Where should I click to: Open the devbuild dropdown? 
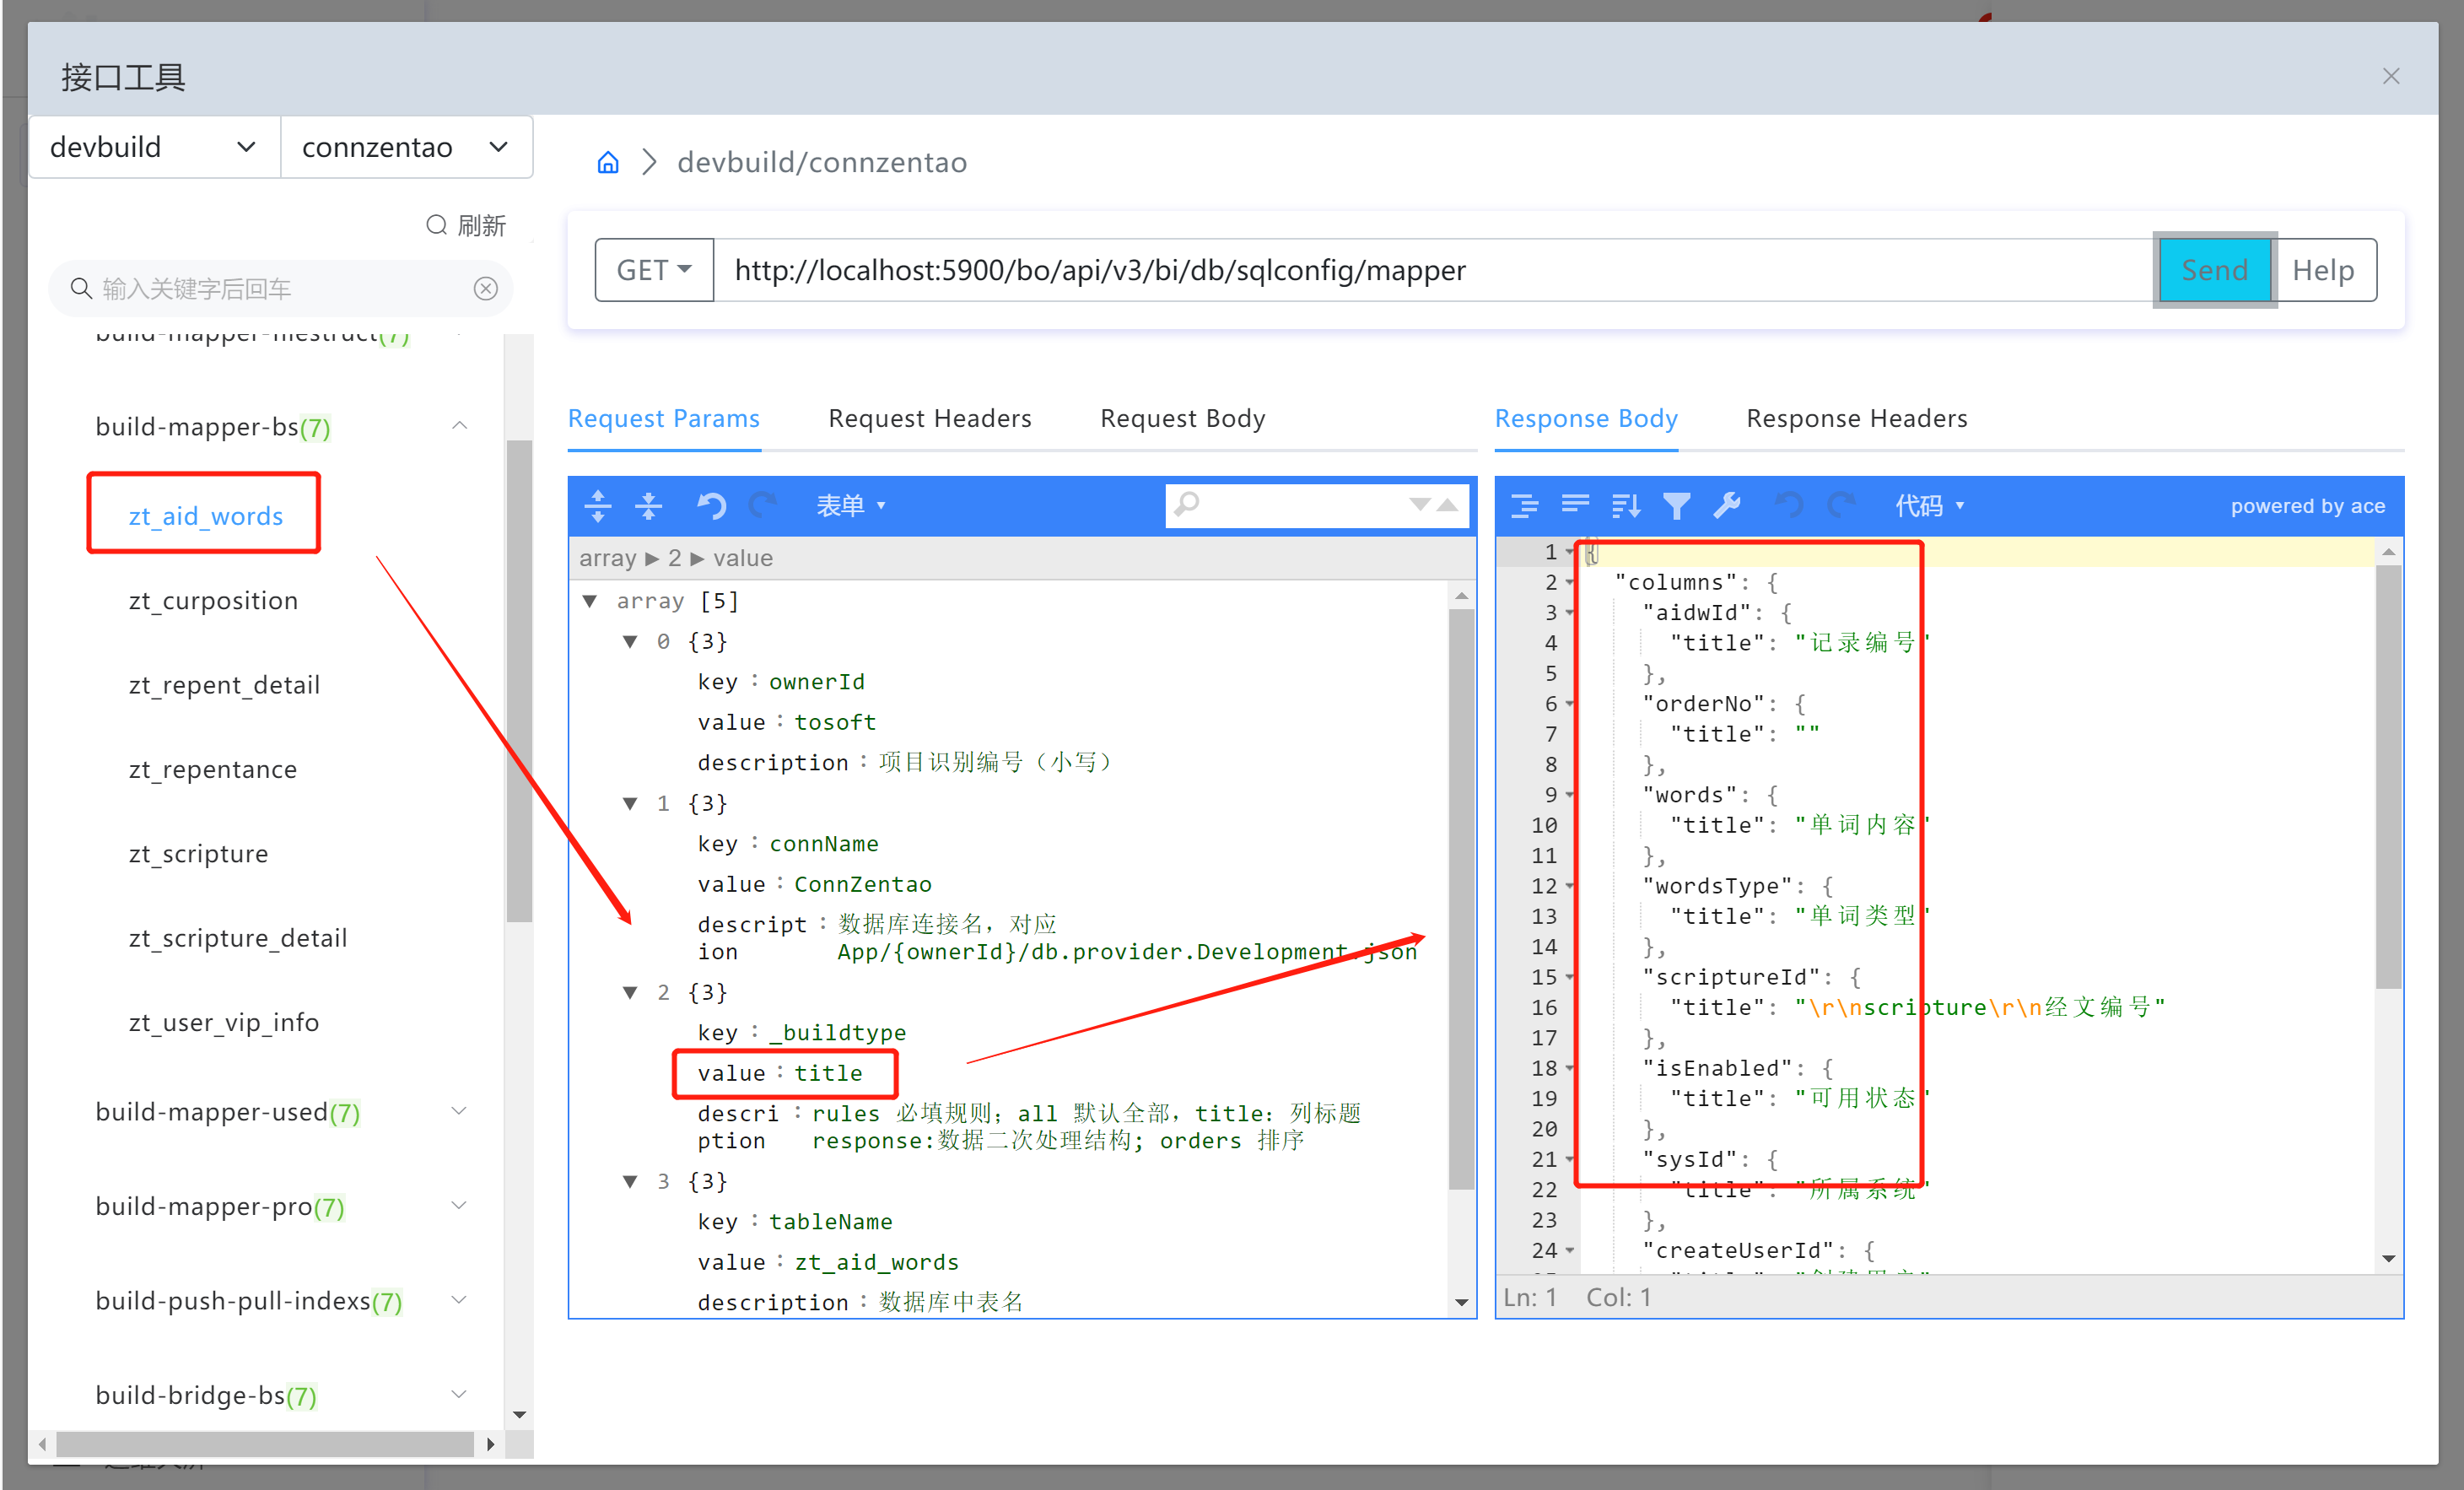click(x=154, y=147)
